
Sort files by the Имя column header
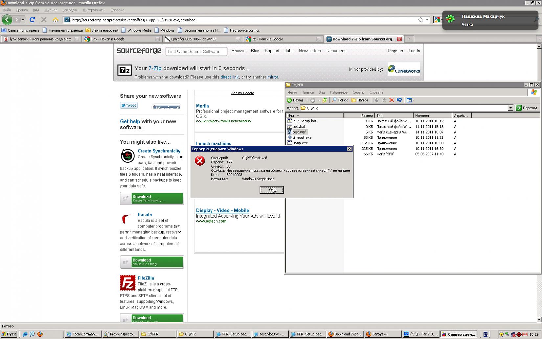pos(315,115)
